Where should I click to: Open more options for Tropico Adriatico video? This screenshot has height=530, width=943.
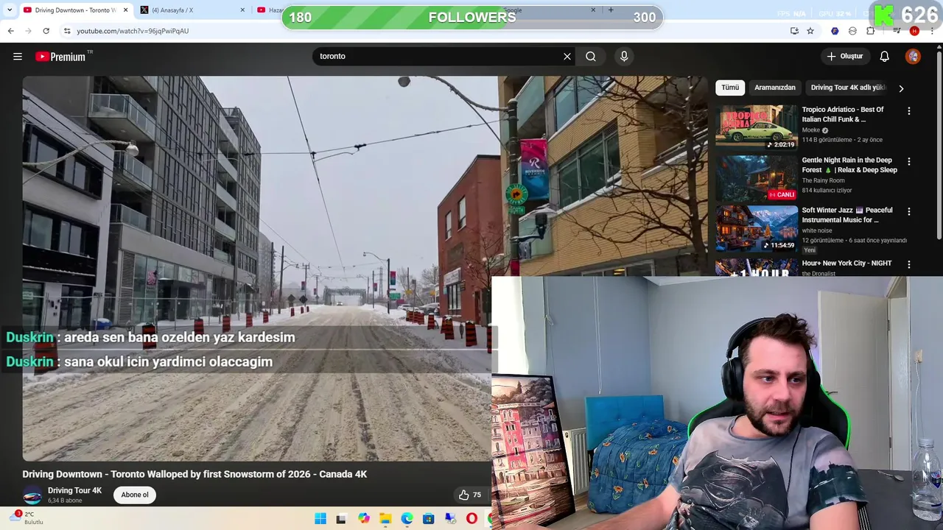point(908,111)
